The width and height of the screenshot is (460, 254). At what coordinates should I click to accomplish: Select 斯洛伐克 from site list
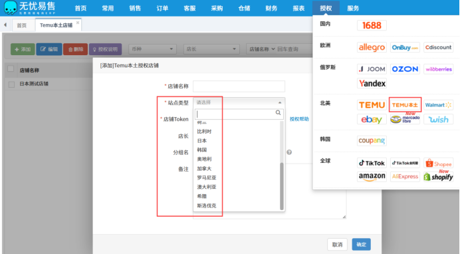pyautogui.click(x=207, y=205)
